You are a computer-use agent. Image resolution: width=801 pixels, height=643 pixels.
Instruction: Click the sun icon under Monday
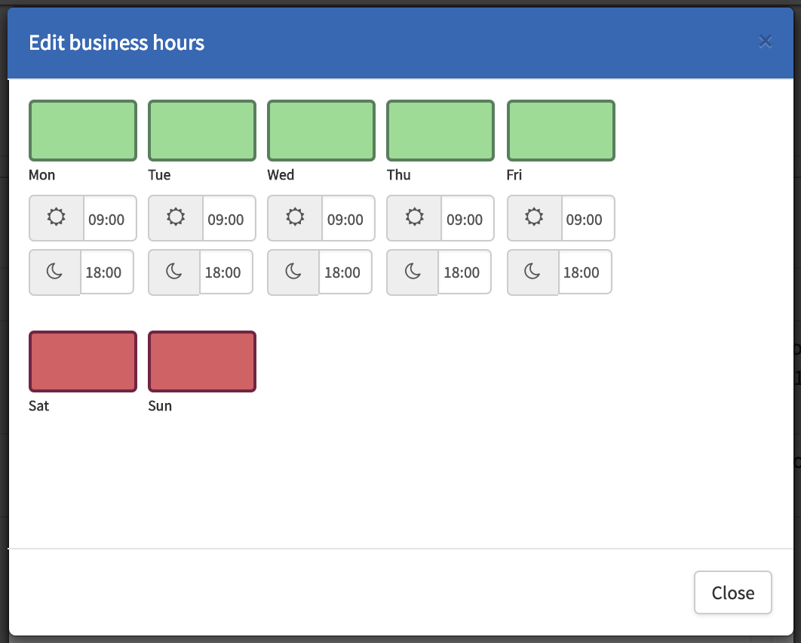(56, 218)
